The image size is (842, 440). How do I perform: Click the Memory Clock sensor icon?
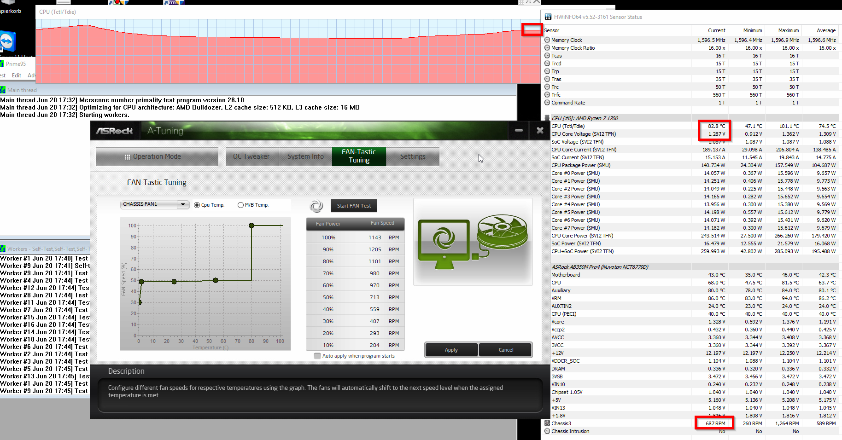click(547, 40)
